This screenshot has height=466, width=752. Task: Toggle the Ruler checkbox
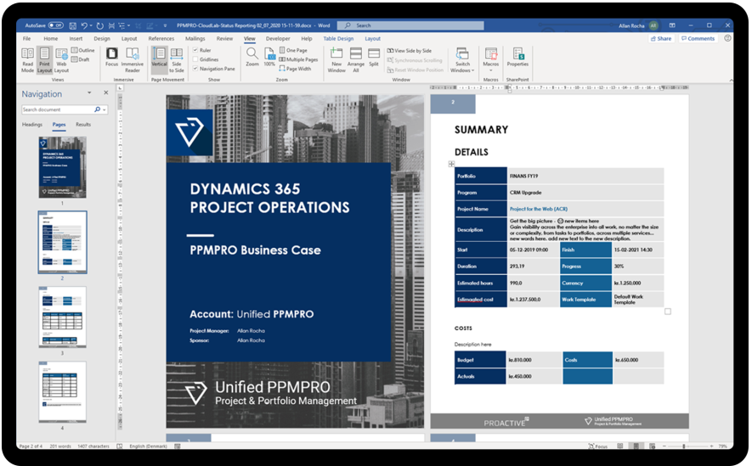(x=195, y=50)
